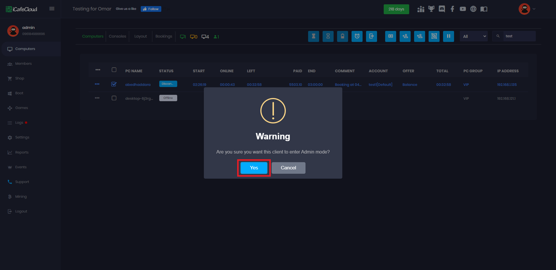Screen dimensions: 556x270
Task: Click the alarm clock toolbar icon
Action: (357, 36)
